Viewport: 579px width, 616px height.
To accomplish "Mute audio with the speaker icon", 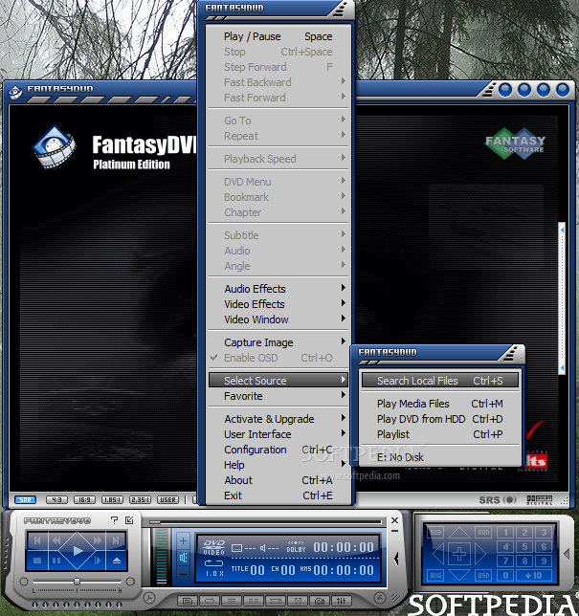I will click(183, 558).
